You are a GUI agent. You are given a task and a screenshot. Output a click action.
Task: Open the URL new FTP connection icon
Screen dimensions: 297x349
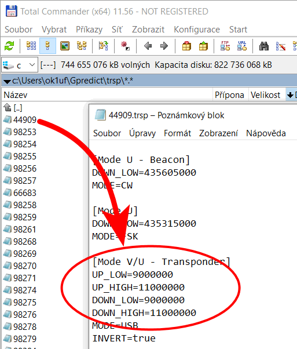pyautogui.click(x=242, y=46)
